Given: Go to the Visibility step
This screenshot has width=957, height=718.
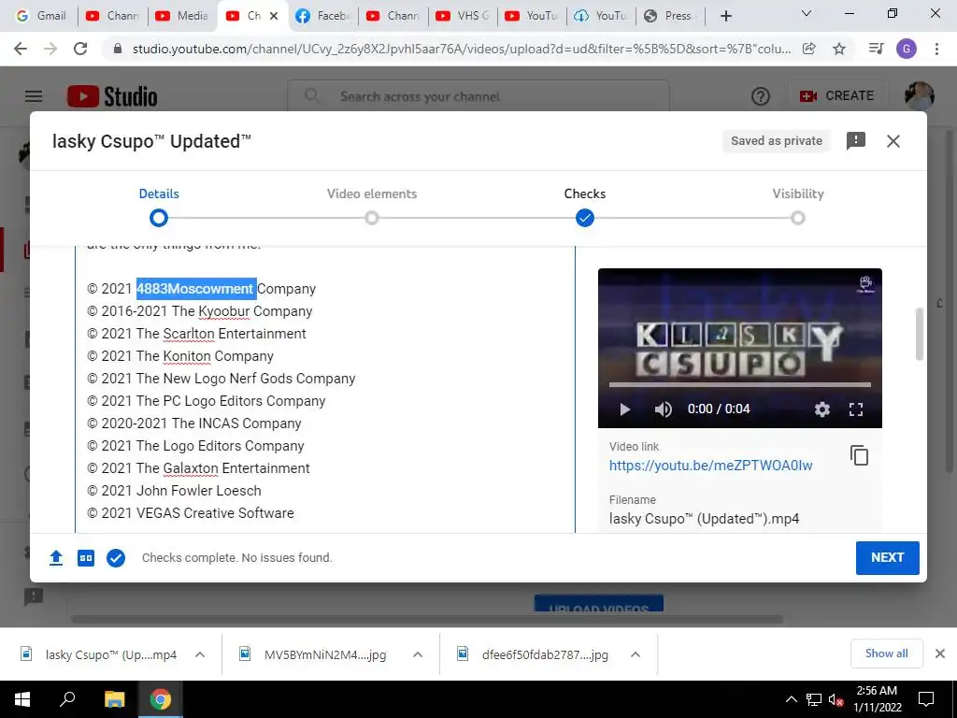Looking at the screenshot, I should pyautogui.click(x=798, y=207).
